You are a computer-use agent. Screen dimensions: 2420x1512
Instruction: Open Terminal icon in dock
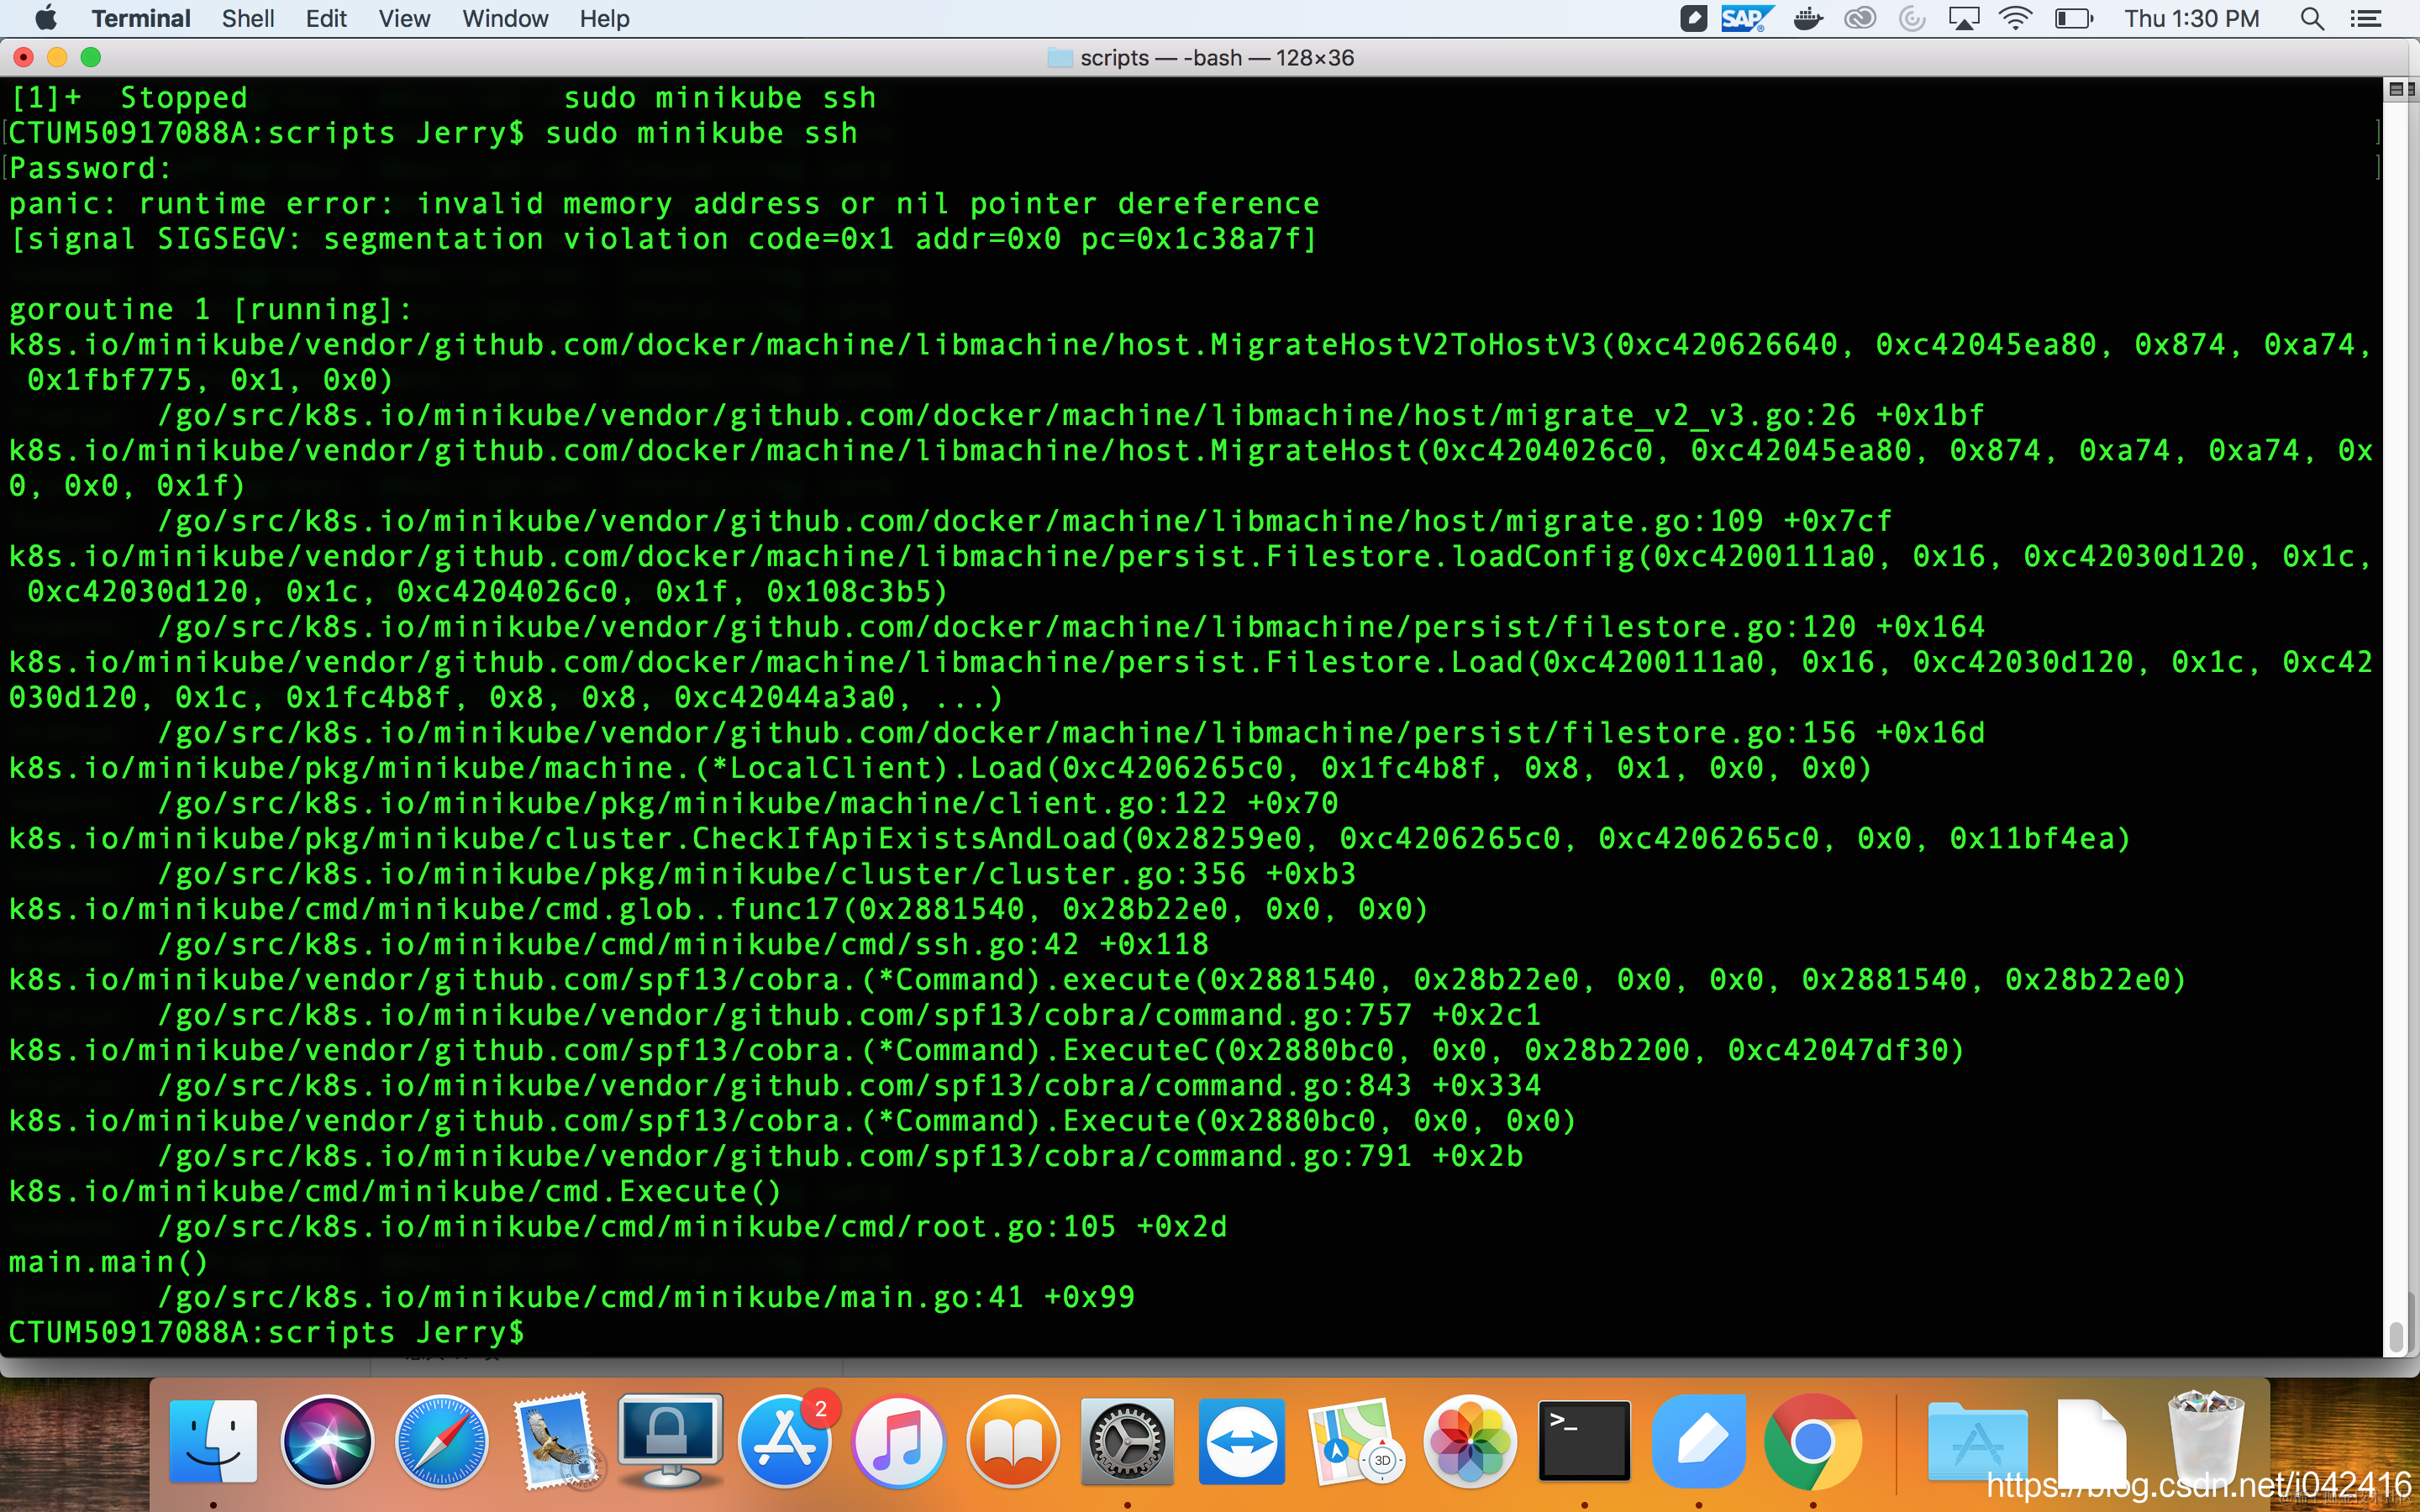click(x=1584, y=1441)
